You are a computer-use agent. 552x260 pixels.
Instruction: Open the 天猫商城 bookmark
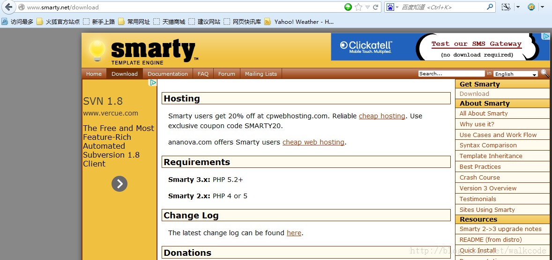pyautogui.click(x=169, y=22)
